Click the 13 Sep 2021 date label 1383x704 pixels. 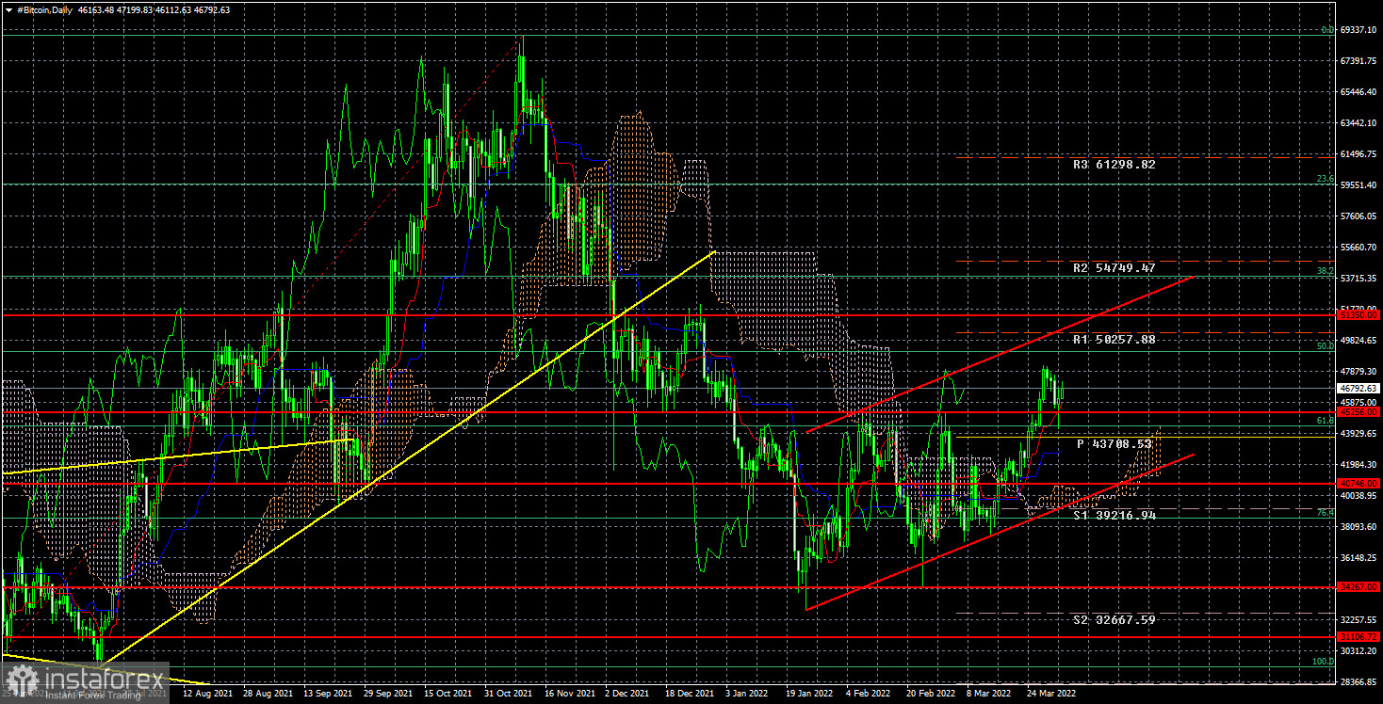(x=327, y=694)
